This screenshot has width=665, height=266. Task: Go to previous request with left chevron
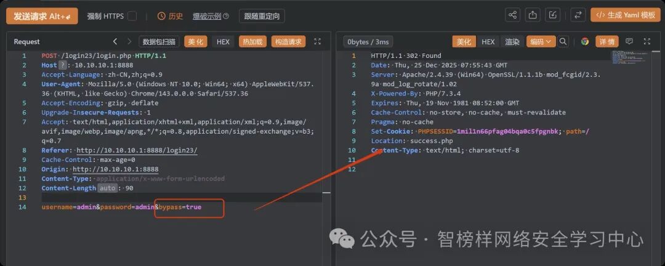[x=115, y=42]
